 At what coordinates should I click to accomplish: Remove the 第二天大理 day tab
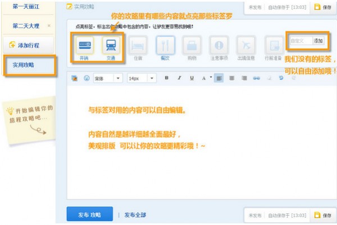coord(49,26)
